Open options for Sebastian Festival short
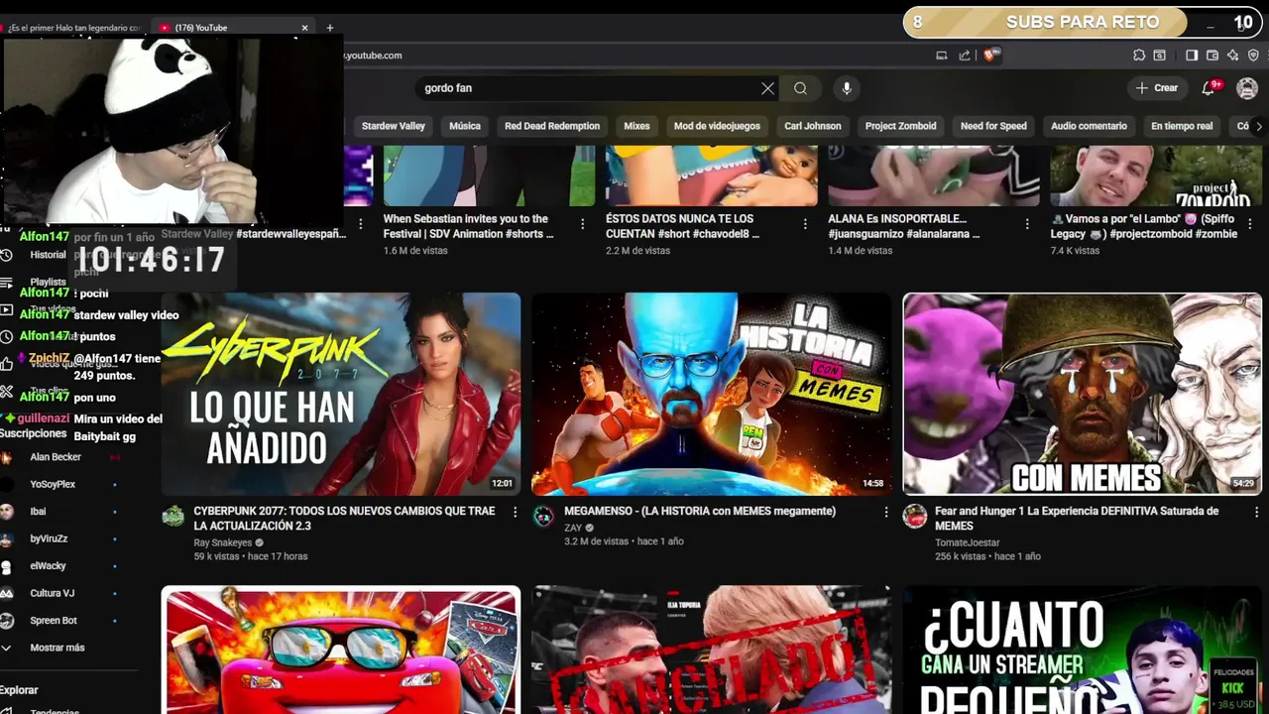 point(583,224)
